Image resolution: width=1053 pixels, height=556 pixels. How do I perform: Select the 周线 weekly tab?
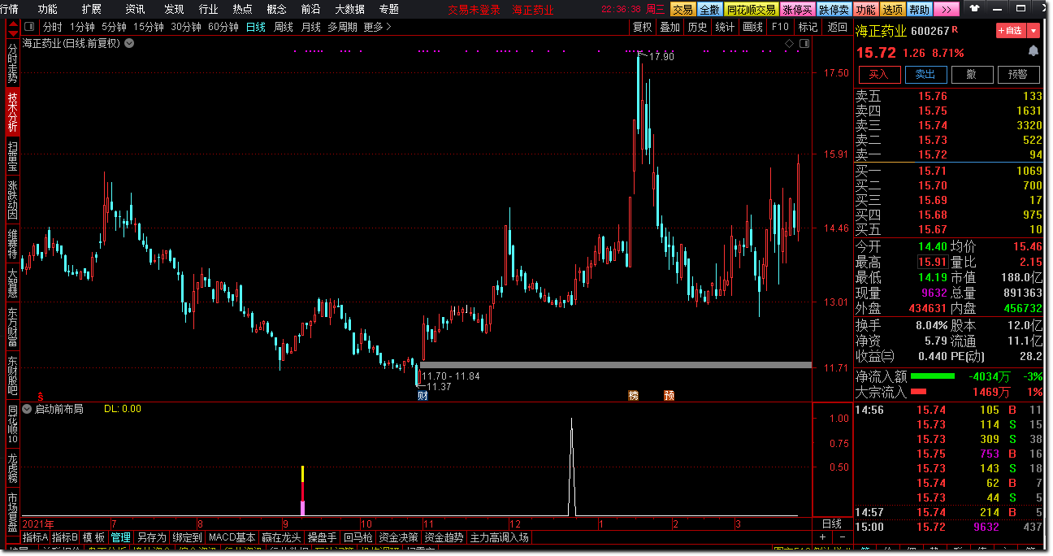tap(284, 27)
